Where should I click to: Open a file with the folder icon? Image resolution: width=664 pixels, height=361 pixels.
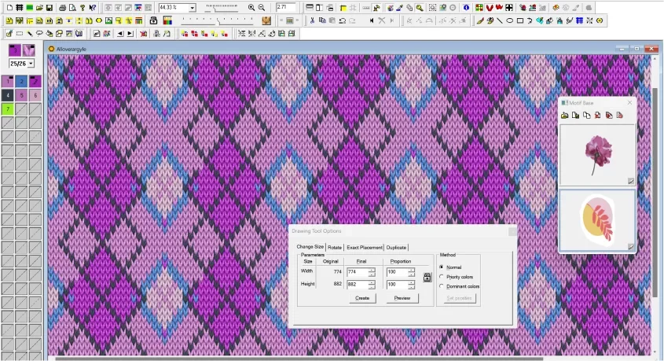(x=39, y=8)
